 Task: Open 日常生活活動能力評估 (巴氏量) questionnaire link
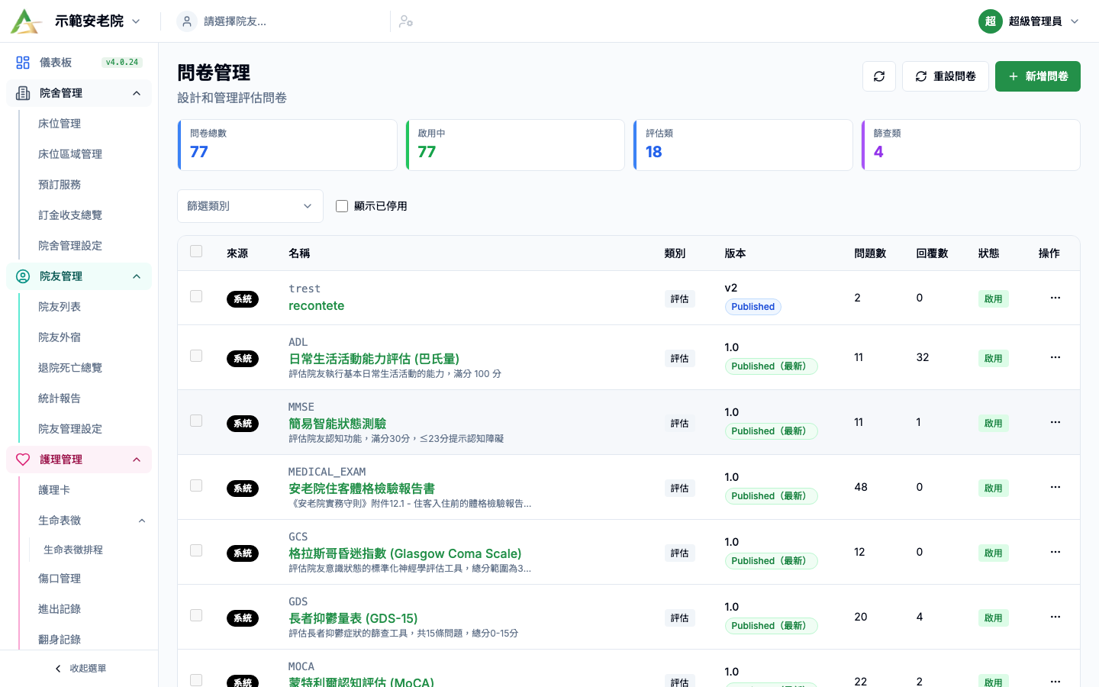click(374, 359)
